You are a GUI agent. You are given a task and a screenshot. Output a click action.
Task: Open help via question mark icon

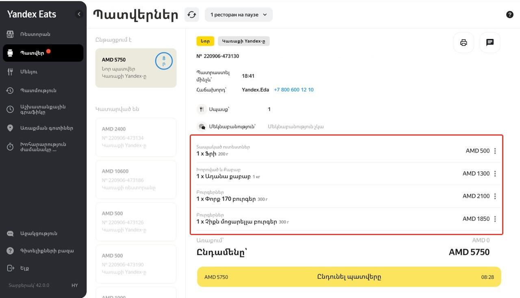click(509, 15)
